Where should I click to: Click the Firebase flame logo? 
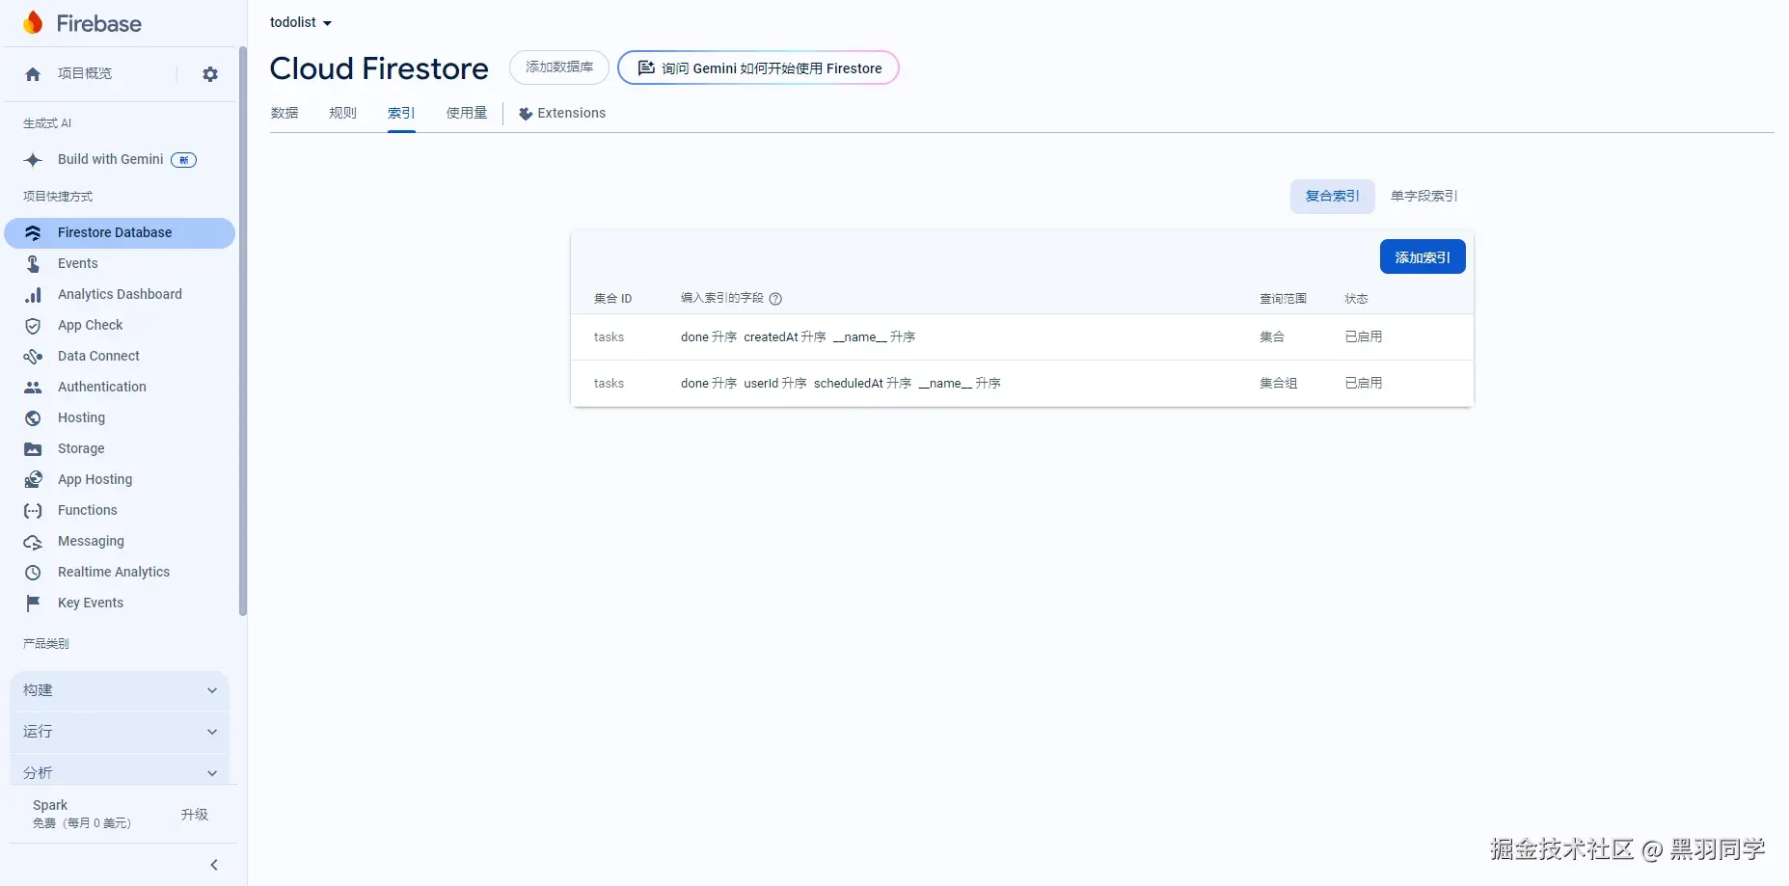(x=33, y=23)
